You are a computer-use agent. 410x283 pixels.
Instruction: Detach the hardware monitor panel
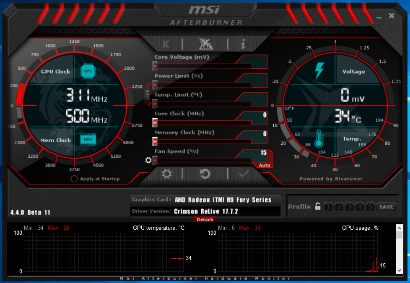coord(205,220)
